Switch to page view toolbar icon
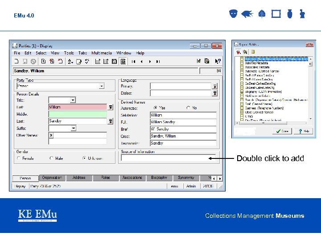 (114, 61)
